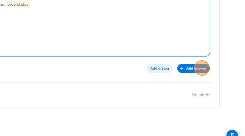This screenshot has width=245, height=136.
Task: Click the word 'dialog' in Add dialog
Action: [164, 68]
